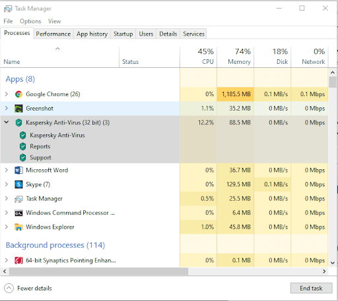Expand the Task Manager process group
The image size is (338, 301).
(x=7, y=199)
